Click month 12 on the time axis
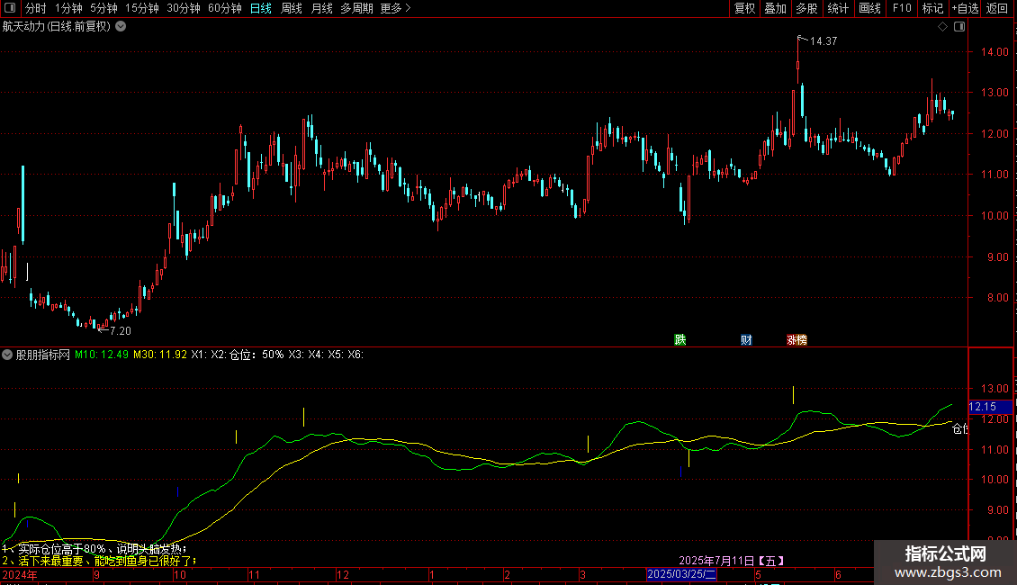 click(x=343, y=574)
